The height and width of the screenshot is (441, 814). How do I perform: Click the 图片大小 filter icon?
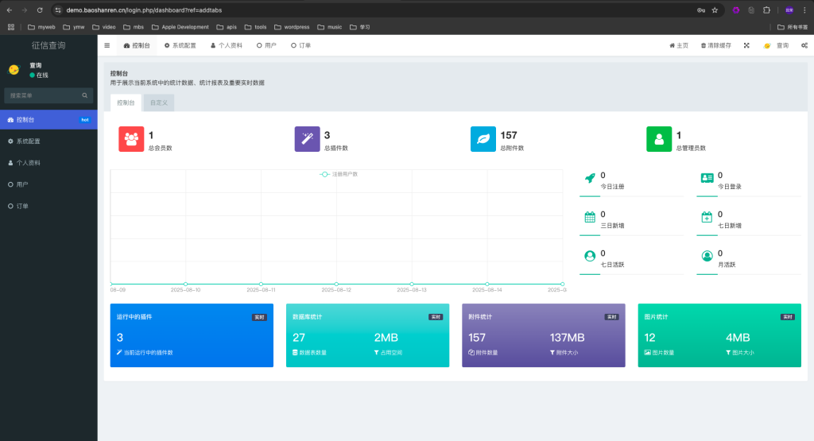click(x=728, y=353)
